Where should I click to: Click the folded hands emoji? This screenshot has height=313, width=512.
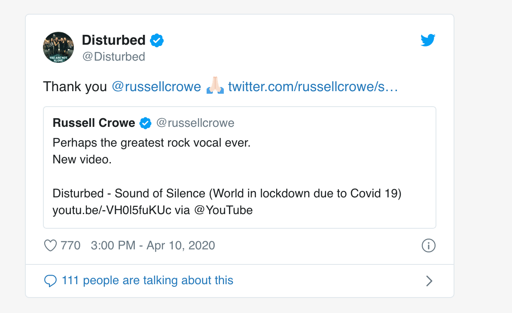215,86
